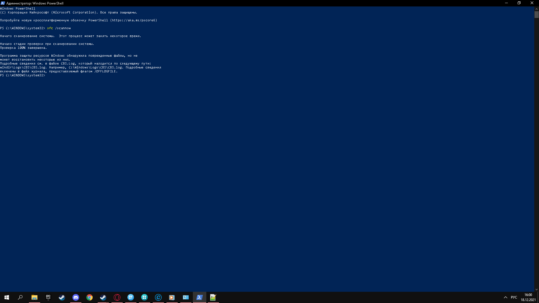The width and height of the screenshot is (539, 303).
Task: Click the Show desktop sliver at taskbar end
Action: [538, 297]
